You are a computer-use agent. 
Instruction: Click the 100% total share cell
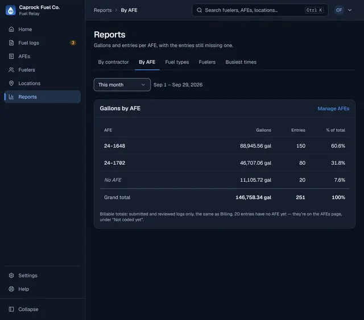[x=338, y=197]
